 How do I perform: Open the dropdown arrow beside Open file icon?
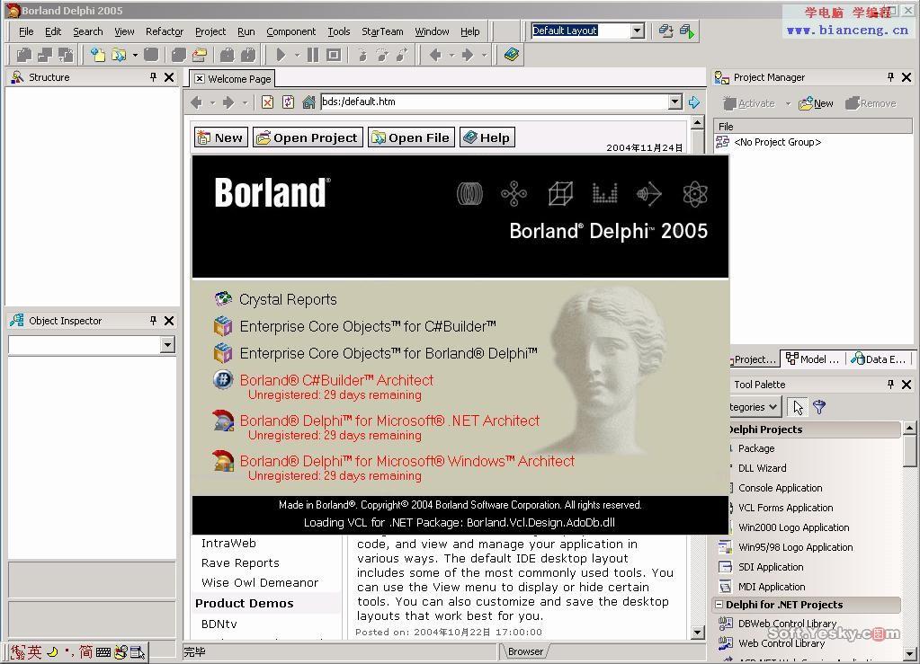click(x=135, y=55)
